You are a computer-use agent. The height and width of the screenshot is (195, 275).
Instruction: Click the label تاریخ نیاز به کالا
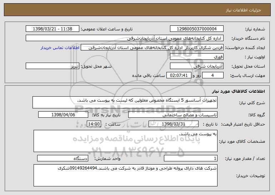click(106, 115)
